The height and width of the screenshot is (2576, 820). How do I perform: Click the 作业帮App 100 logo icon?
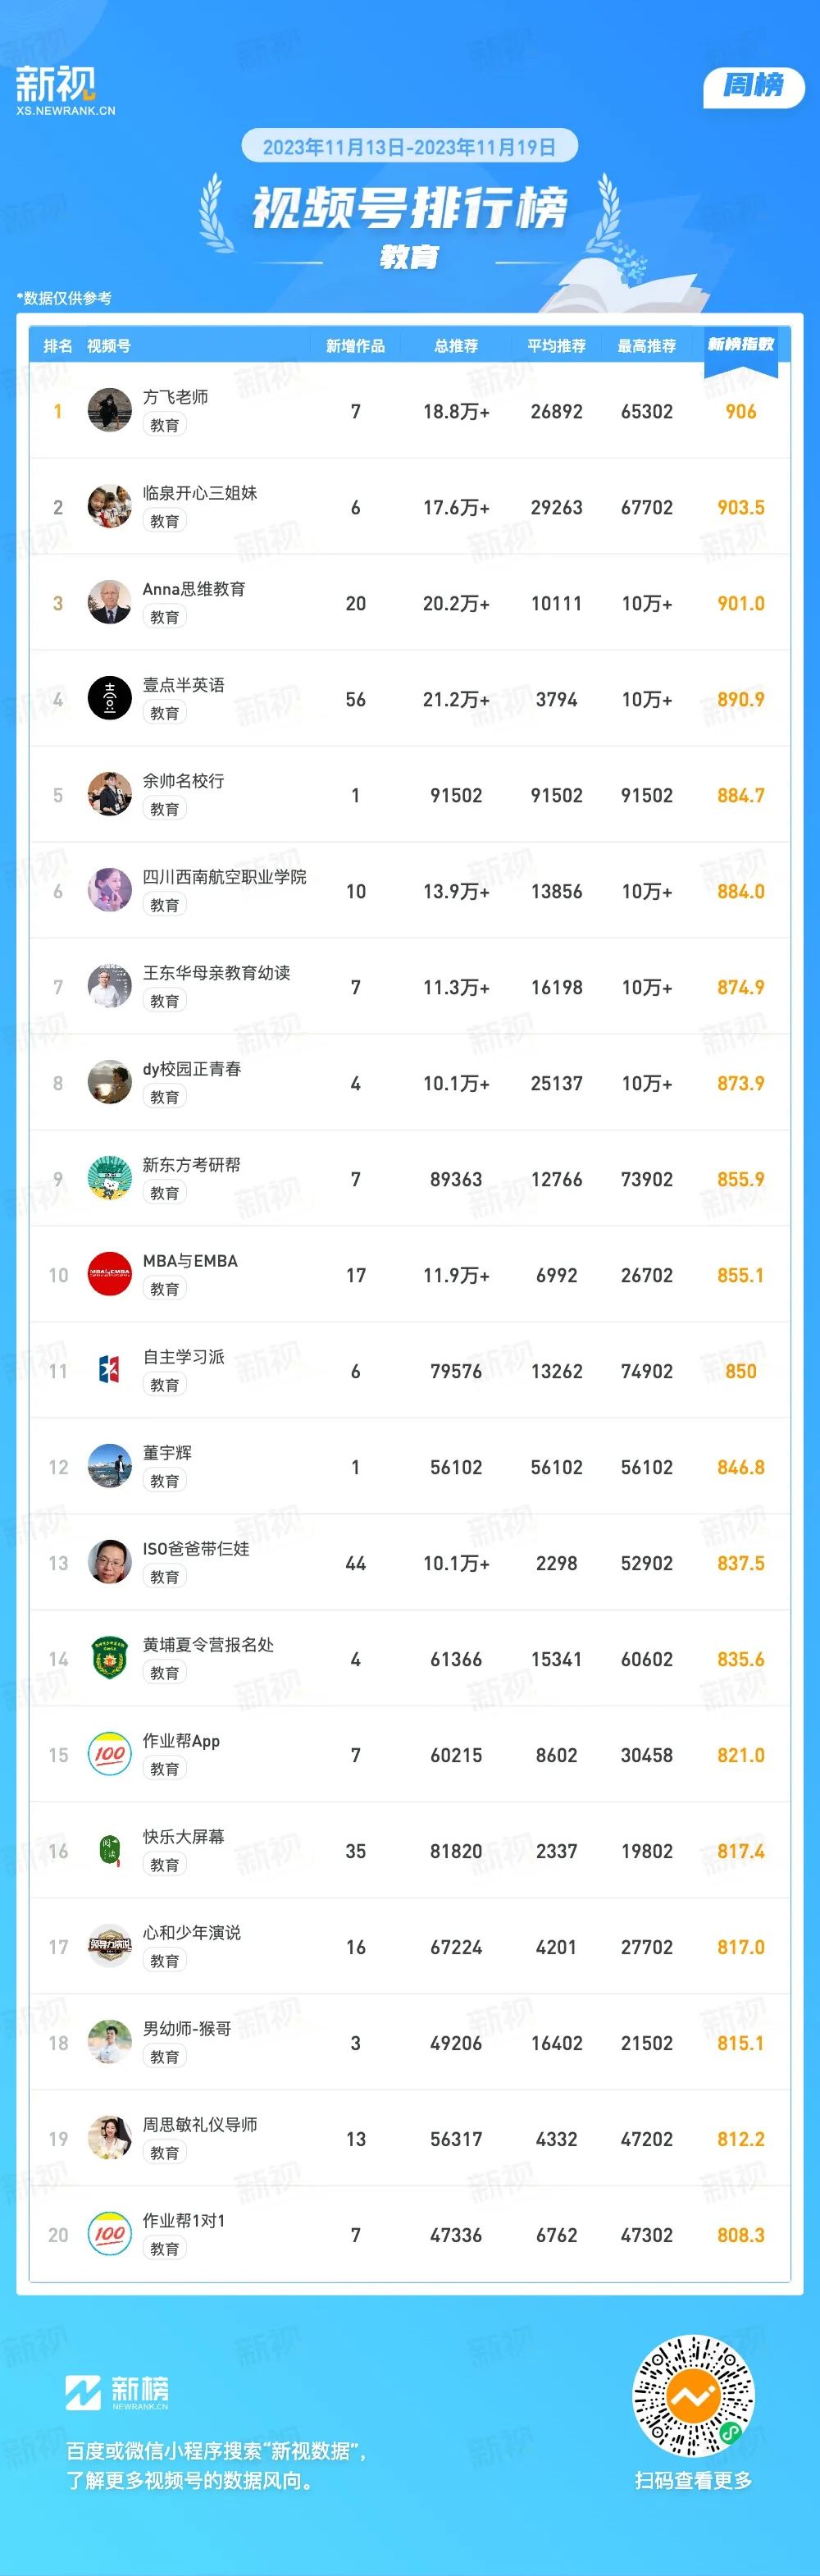(x=110, y=1754)
